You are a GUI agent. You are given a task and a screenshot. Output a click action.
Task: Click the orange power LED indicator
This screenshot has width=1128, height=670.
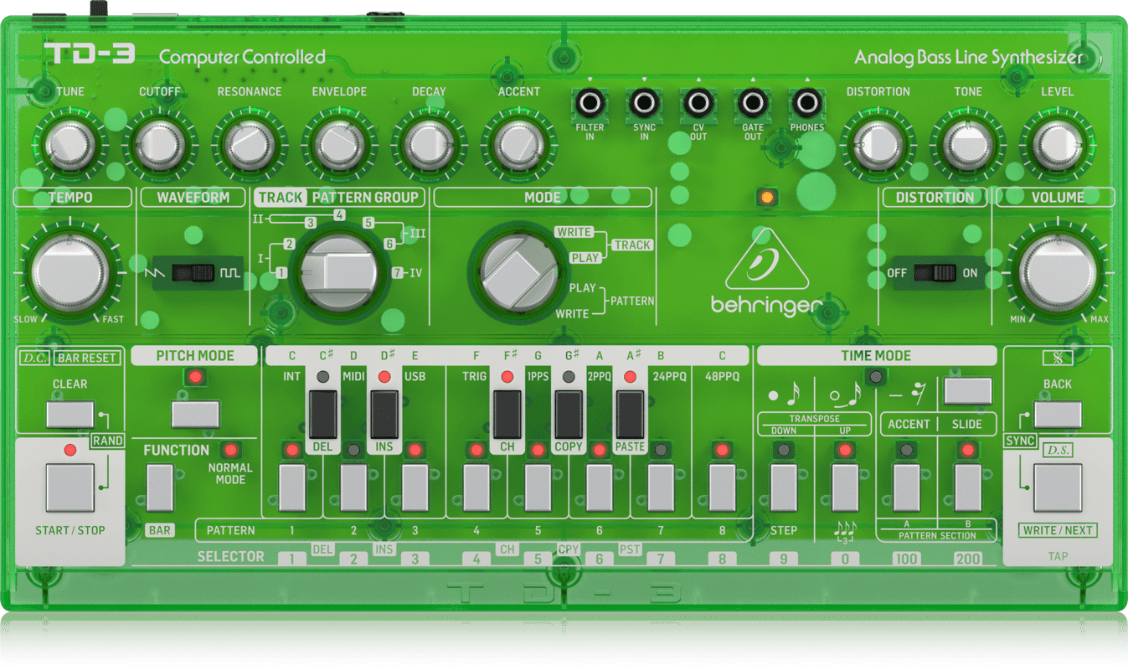(766, 198)
